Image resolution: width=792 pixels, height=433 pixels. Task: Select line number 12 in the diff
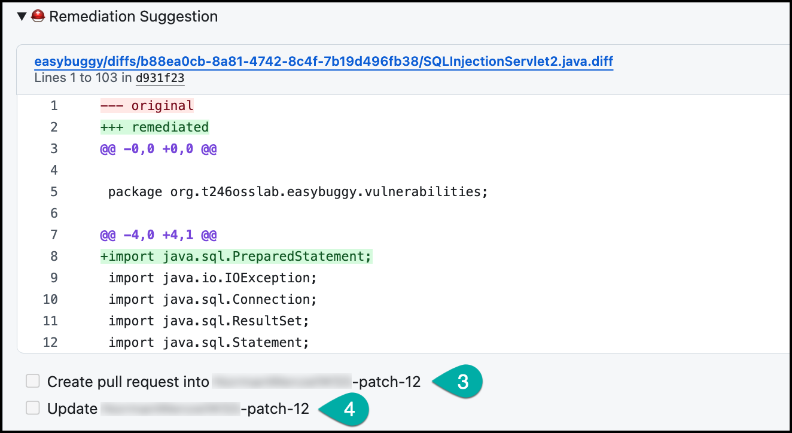(x=50, y=343)
